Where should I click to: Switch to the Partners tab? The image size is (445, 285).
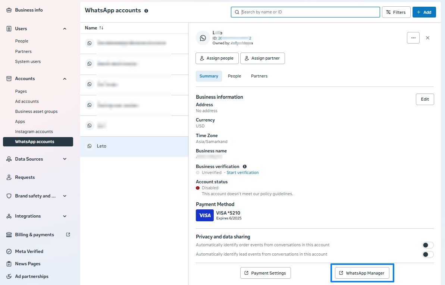(259, 76)
